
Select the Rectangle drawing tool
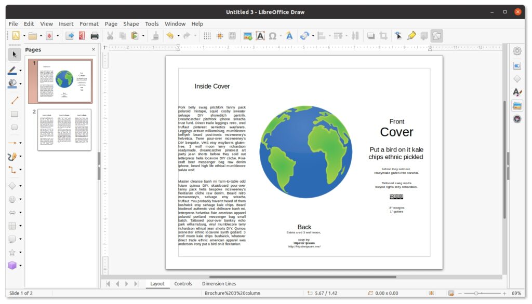pyautogui.click(x=14, y=115)
